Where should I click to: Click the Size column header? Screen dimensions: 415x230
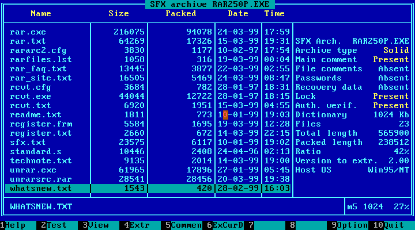click(119, 13)
